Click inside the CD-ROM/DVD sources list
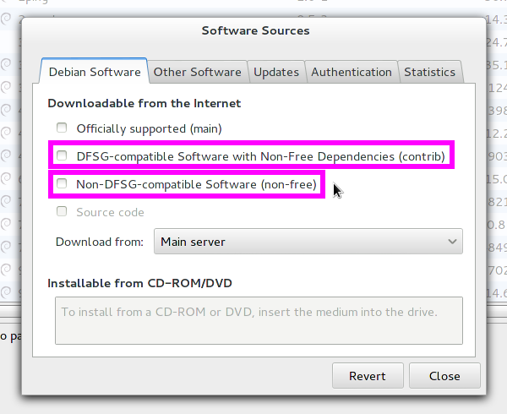This screenshot has width=507, height=414. click(259, 319)
